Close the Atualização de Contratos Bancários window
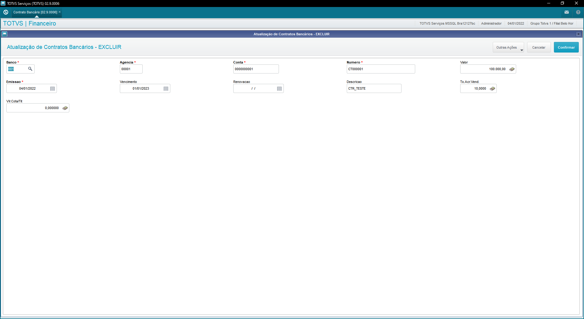584x319 pixels. (579, 34)
